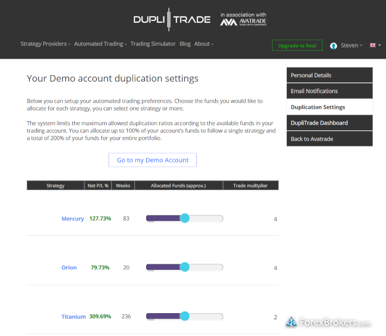
Task: Open the Email Notifications tab
Action: 329,91
